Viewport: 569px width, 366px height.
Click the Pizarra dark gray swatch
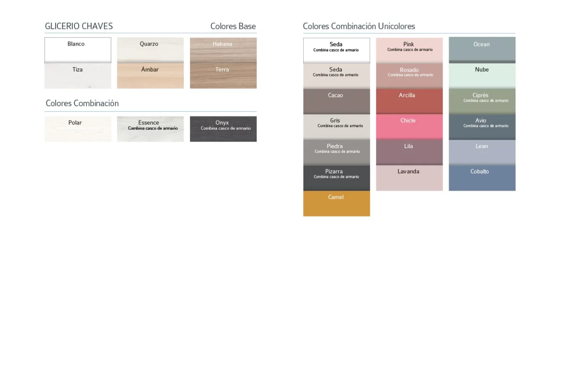click(336, 178)
